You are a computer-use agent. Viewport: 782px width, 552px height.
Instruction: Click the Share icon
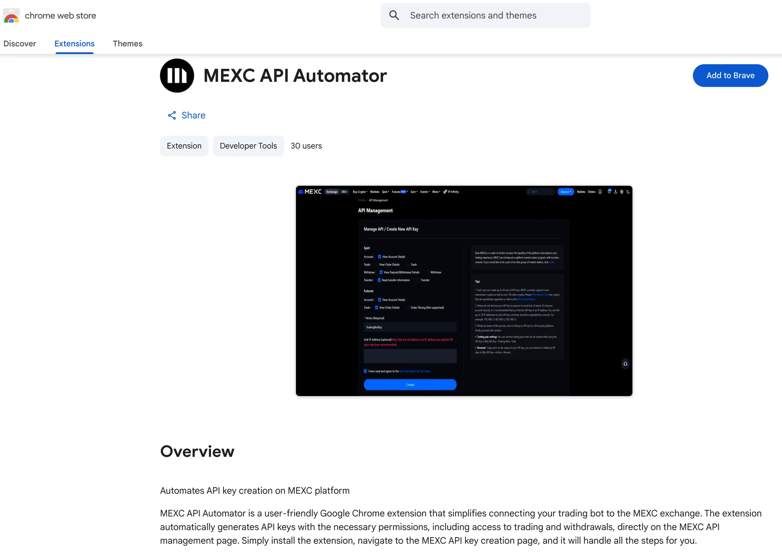pos(172,115)
